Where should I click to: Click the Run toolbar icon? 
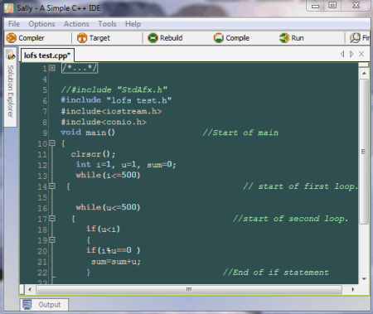(x=284, y=38)
